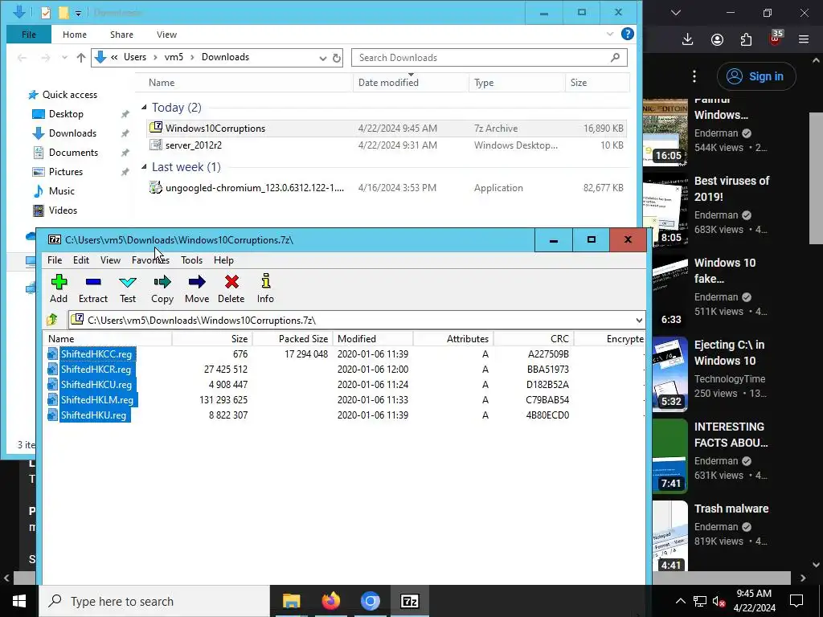Open Firefox extensions puzzle icon
The image size is (823, 617).
pyautogui.click(x=746, y=39)
